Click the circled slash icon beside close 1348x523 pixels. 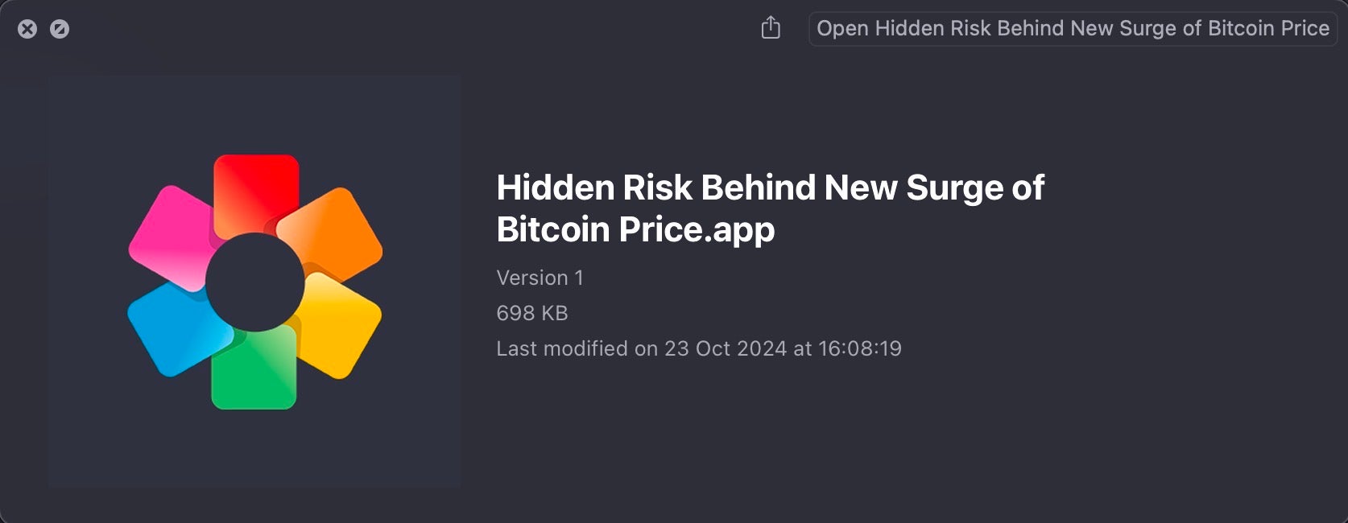coord(60,30)
